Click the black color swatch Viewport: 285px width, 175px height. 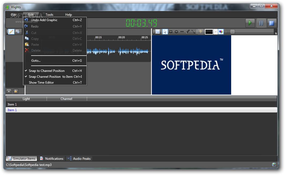click(x=209, y=32)
